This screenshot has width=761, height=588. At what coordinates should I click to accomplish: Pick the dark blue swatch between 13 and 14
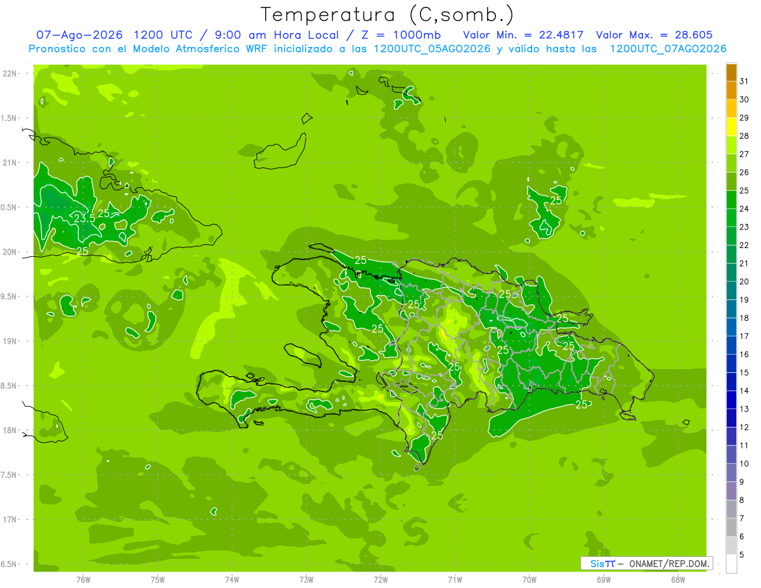pos(731,400)
